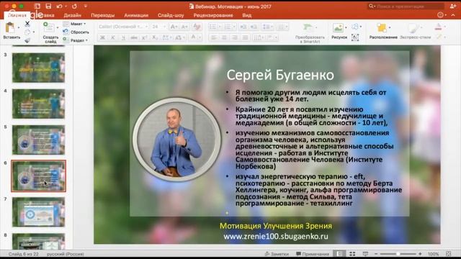Viewport: 461px width, 259px height.
Task: Copy the selection with the copy icon
Action: (x=27, y=32)
